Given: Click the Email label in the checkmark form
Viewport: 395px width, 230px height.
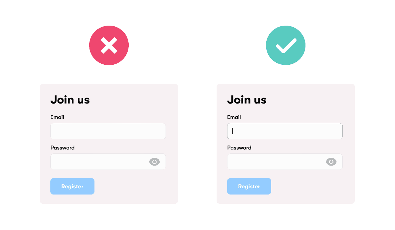Looking at the screenshot, I should (234, 117).
